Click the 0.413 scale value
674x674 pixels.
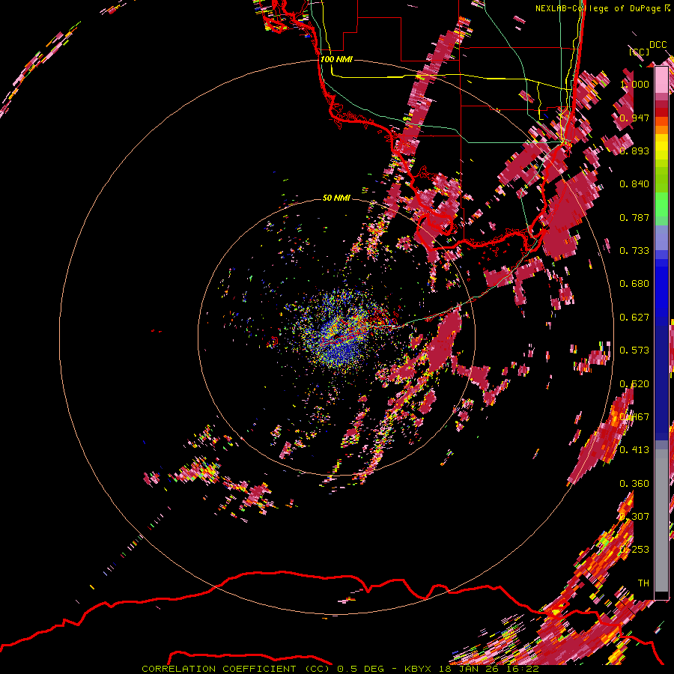(x=634, y=450)
